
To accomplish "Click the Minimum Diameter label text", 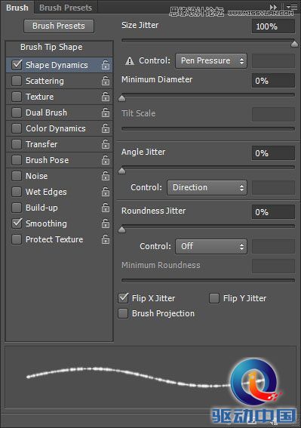I will (157, 79).
